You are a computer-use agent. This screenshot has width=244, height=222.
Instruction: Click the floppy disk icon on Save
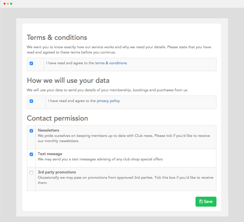[x=201, y=202]
